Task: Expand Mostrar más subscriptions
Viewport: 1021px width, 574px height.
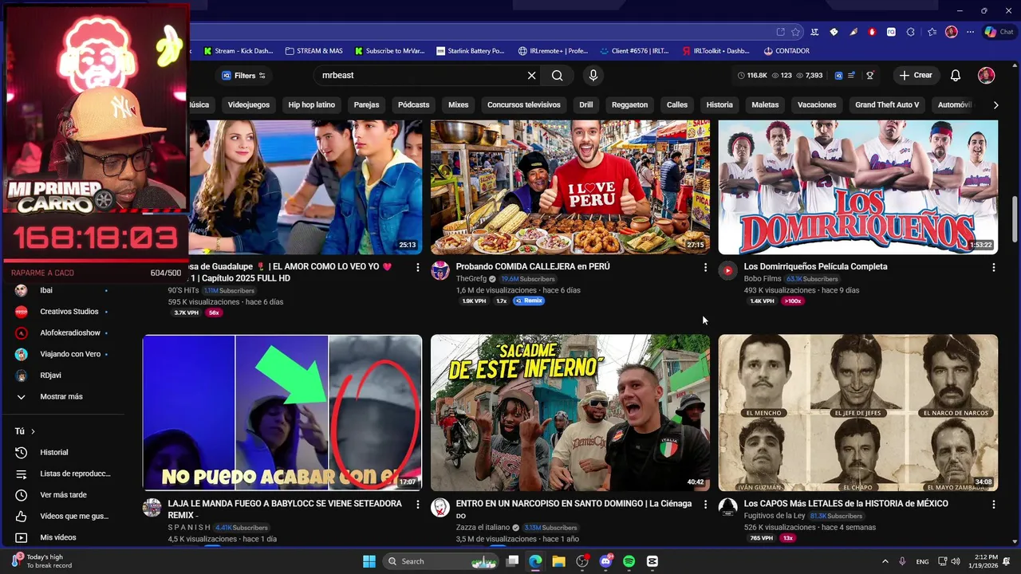Action: pyautogui.click(x=62, y=397)
